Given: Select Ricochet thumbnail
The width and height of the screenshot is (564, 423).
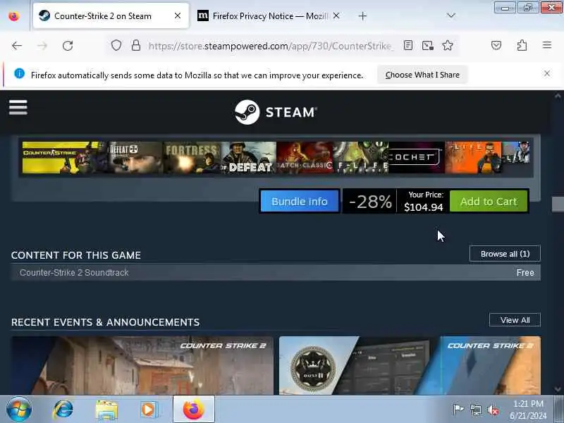Looking at the screenshot, I should point(417,157).
